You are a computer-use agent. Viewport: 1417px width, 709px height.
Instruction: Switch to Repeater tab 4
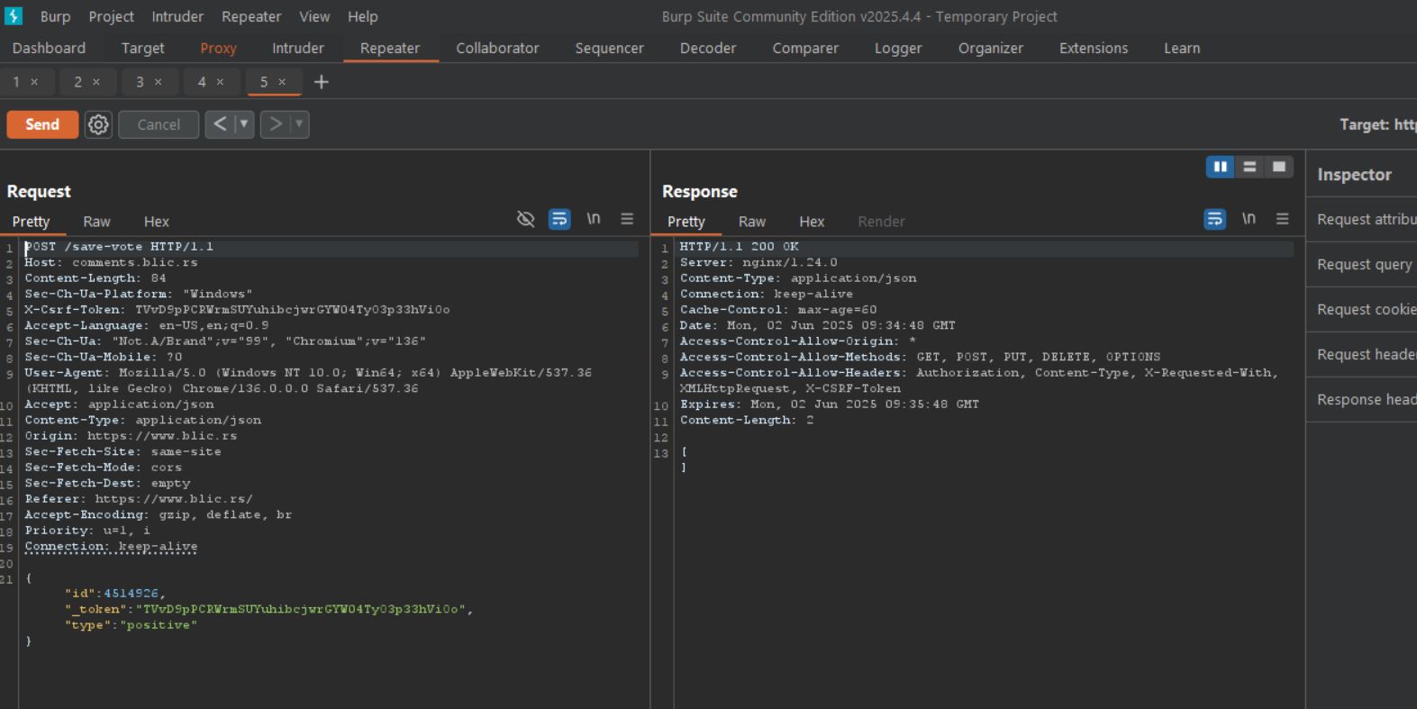(202, 82)
